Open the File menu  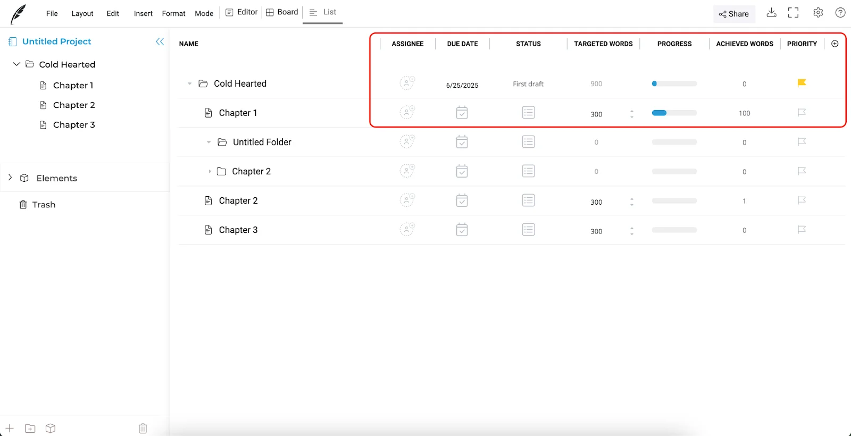tap(52, 14)
